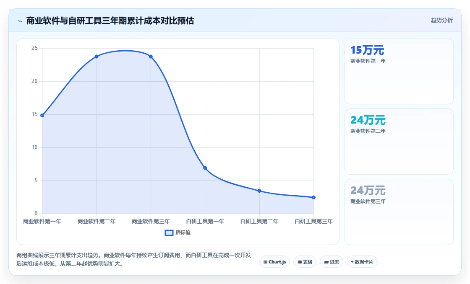Click the y-axis tick label 10
The width and height of the screenshot is (470, 284).
pos(34,147)
